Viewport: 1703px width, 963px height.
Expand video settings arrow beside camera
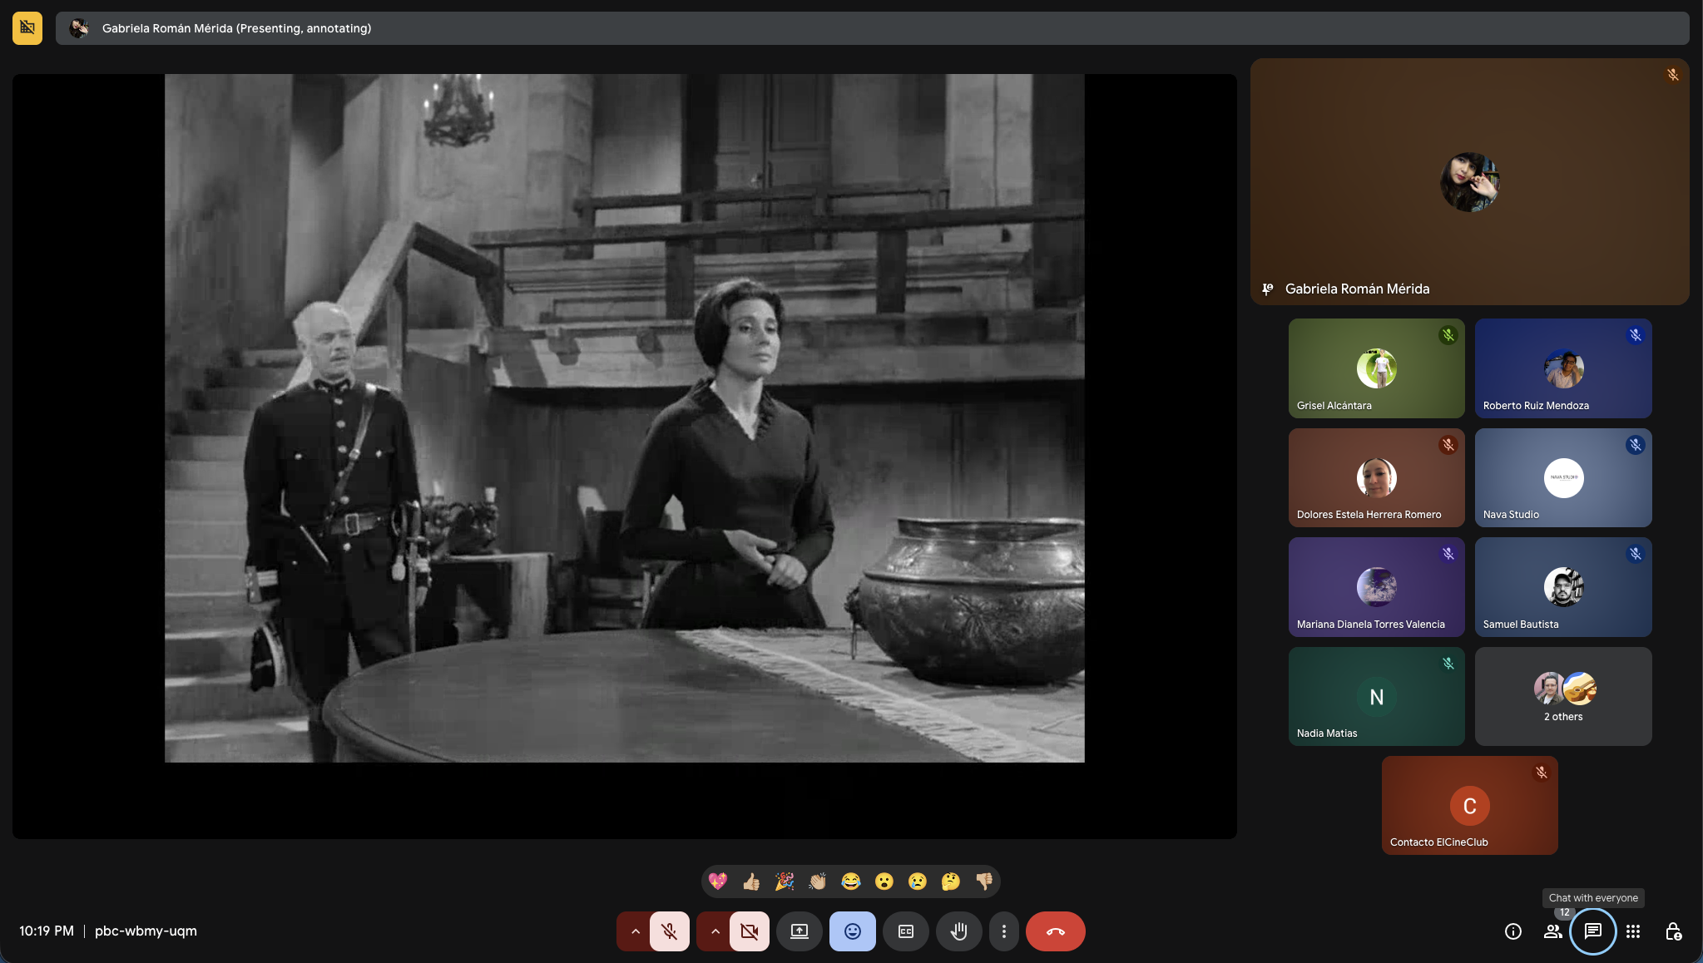click(715, 931)
